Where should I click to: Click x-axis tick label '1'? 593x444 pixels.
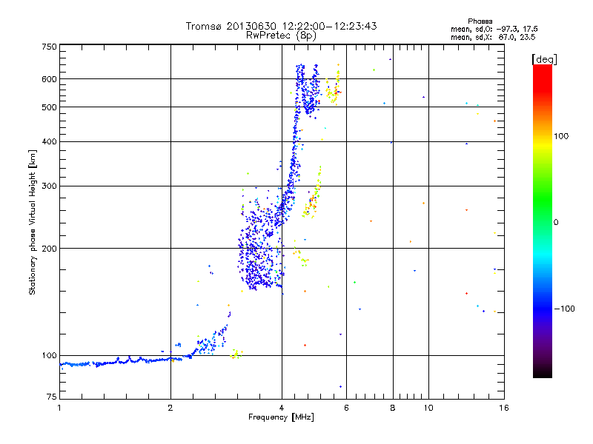point(59,408)
